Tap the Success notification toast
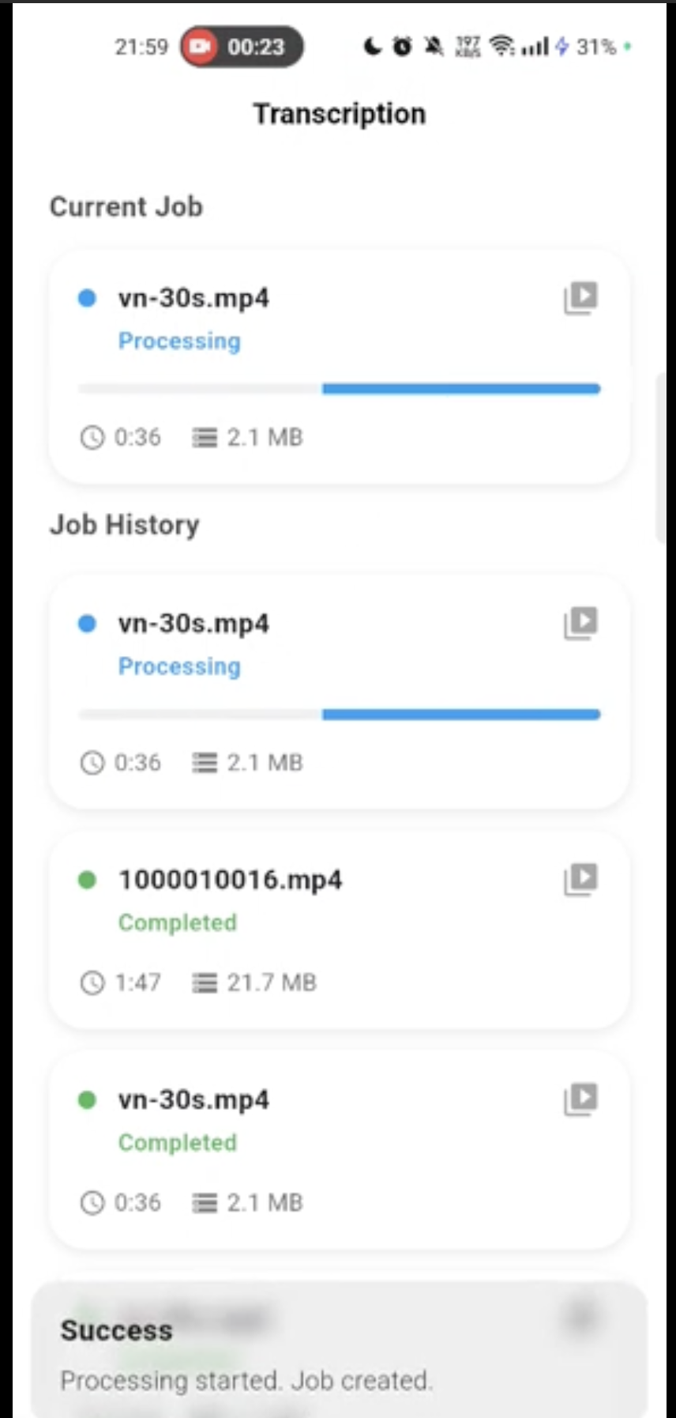Viewport: 676px width, 1418px height. (340, 1353)
